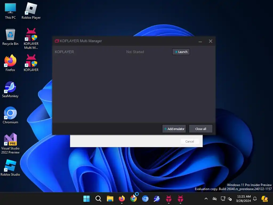This screenshot has height=205, width=273.
Task: Open File Explorer from the taskbar
Action: (110, 199)
